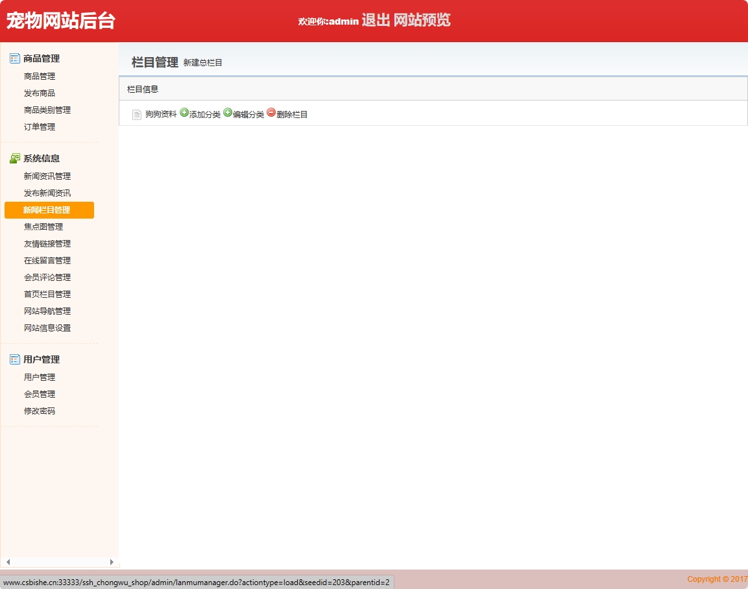The height and width of the screenshot is (589, 748).
Task: Open the 首页栏目管理 sidebar item
Action: [x=47, y=294]
